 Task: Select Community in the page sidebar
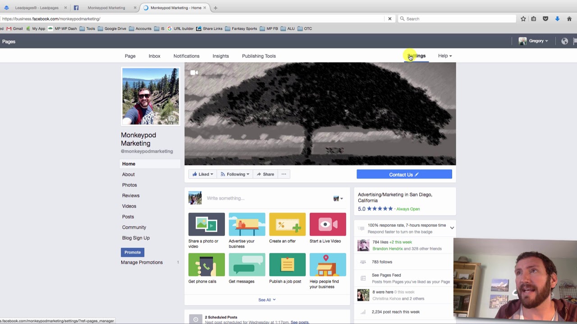pos(134,227)
